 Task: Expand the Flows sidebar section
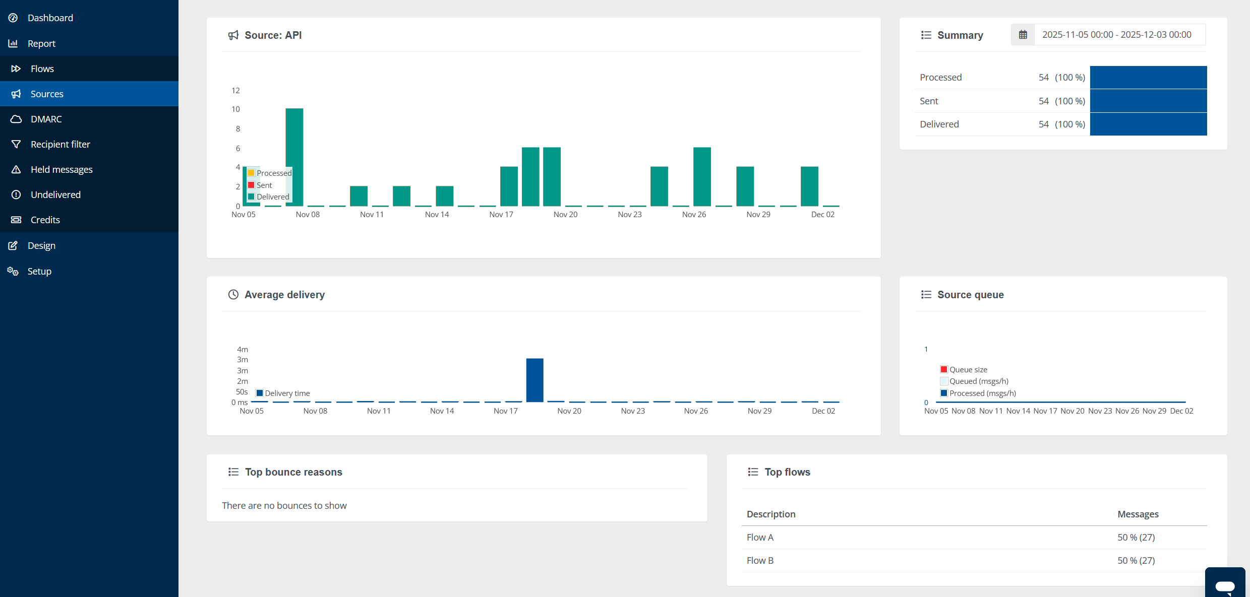42,69
